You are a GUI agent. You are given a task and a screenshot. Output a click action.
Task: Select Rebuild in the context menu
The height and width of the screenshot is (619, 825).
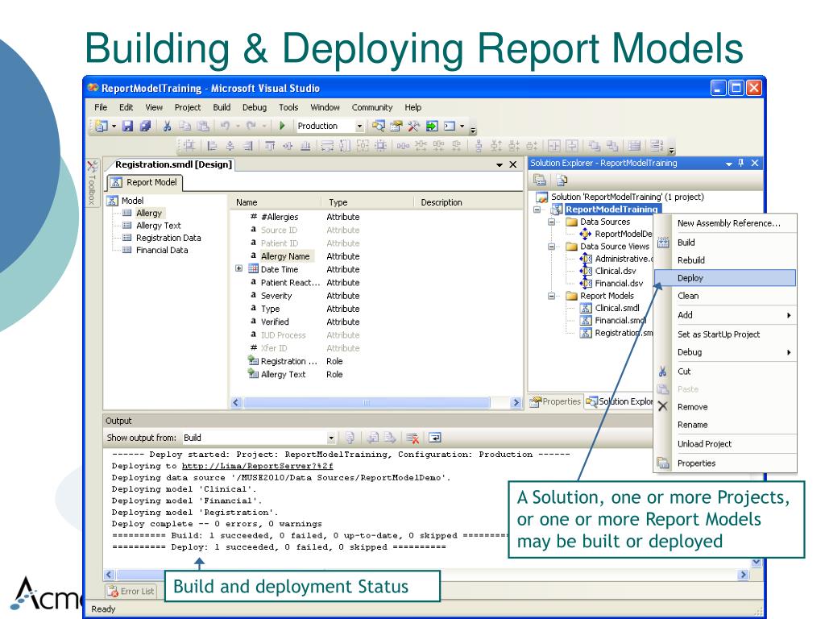692,260
